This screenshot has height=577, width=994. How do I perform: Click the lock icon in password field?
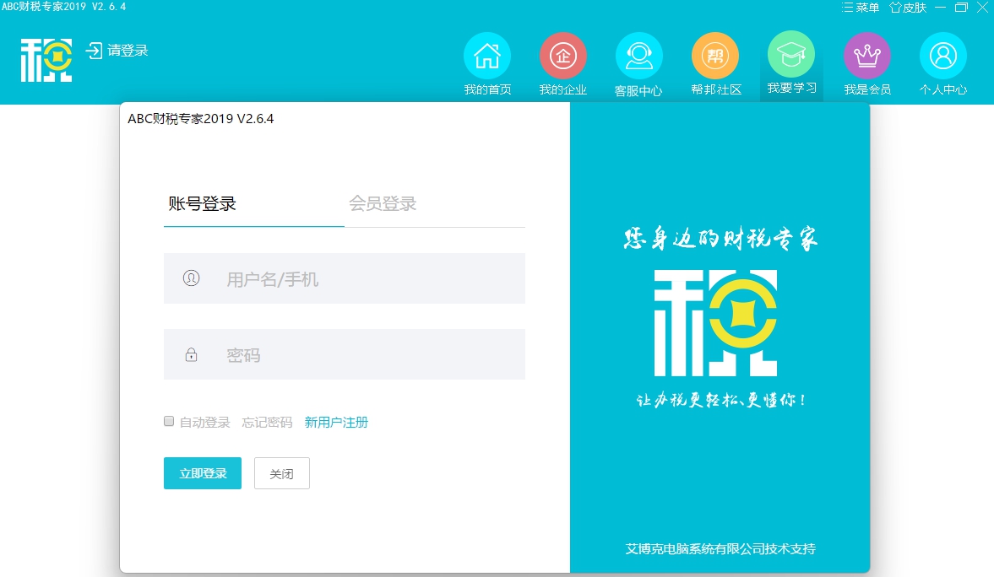[191, 354]
